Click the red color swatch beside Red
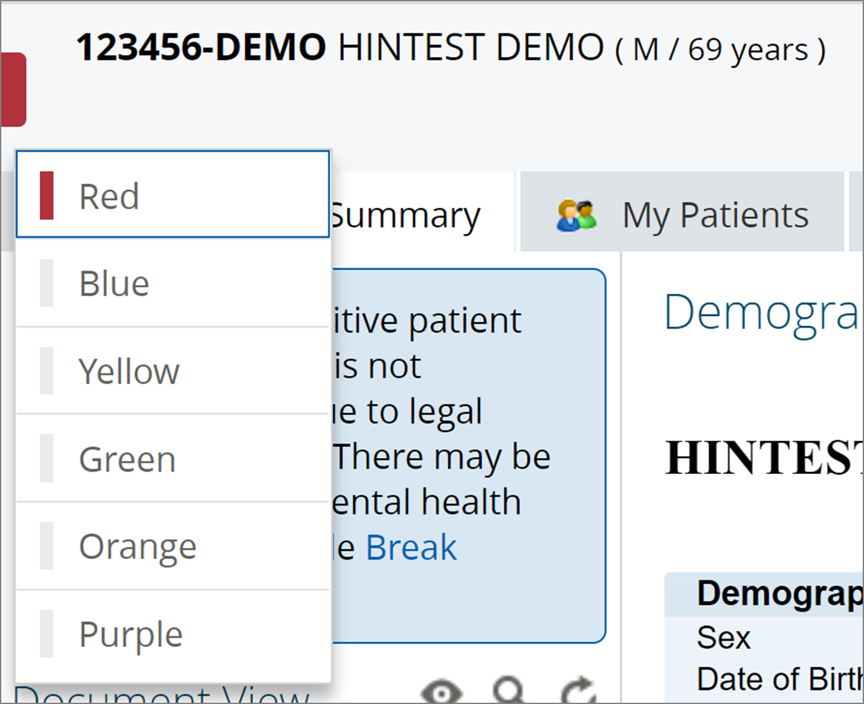This screenshot has width=864, height=704. [x=46, y=195]
